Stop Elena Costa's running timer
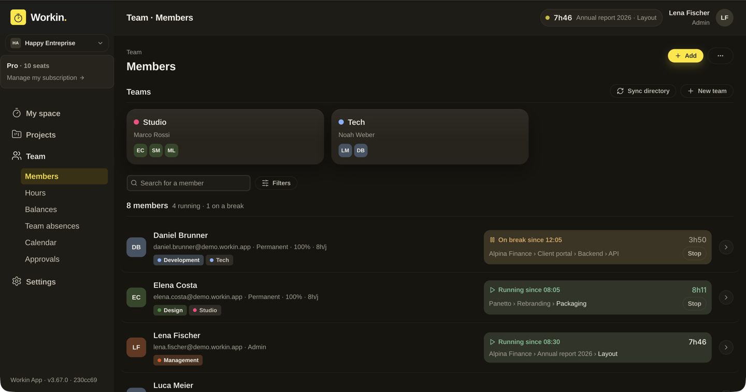The image size is (746, 392). (x=694, y=304)
